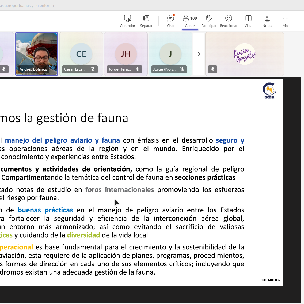The image size is (304, 304).
Task: Click muted mic icon on Lucia Gonzalez tile
Action: [213, 69]
